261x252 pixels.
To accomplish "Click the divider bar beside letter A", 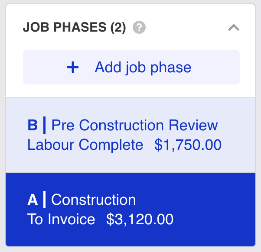I will 44,200.
